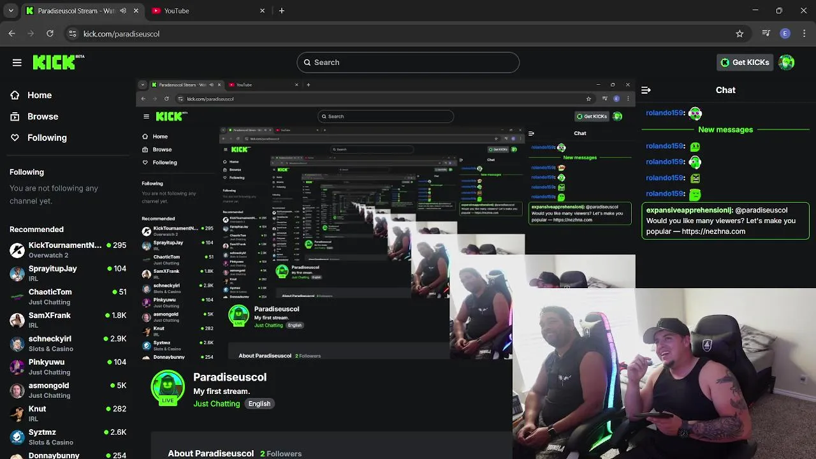Close the Paradiseuscol Stream tab
The width and height of the screenshot is (816, 459).
point(136,11)
